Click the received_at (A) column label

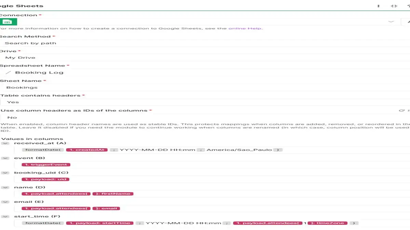40,143
